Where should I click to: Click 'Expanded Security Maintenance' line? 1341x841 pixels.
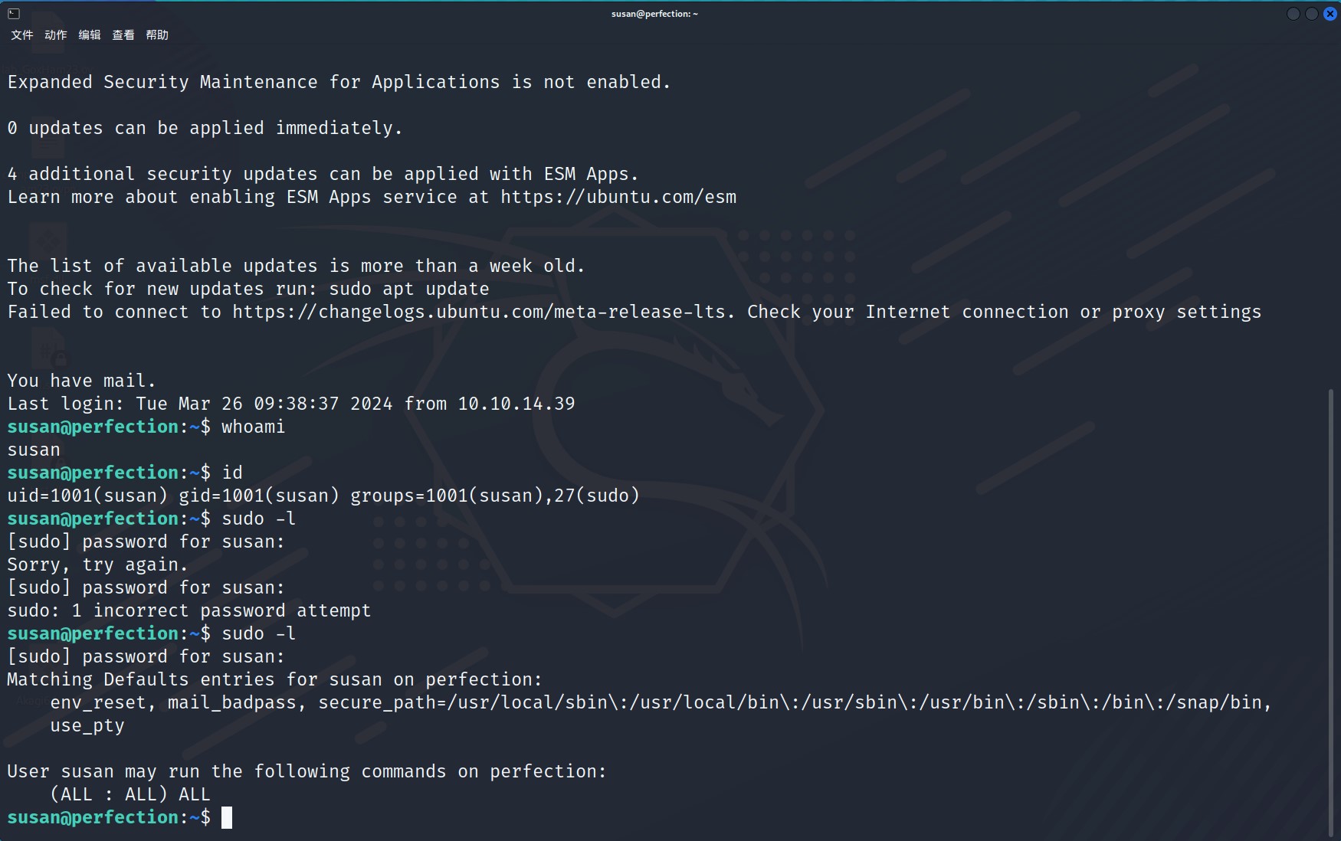click(x=339, y=83)
